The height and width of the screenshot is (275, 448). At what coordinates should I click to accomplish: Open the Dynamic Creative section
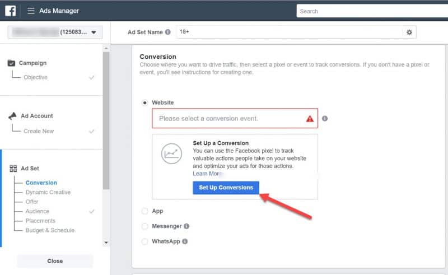[x=48, y=192]
